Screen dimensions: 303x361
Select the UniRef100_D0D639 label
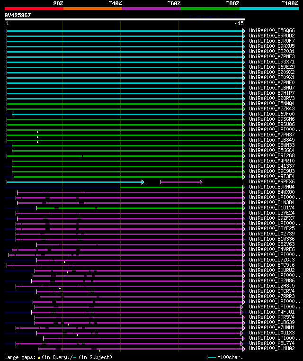coord(272,322)
